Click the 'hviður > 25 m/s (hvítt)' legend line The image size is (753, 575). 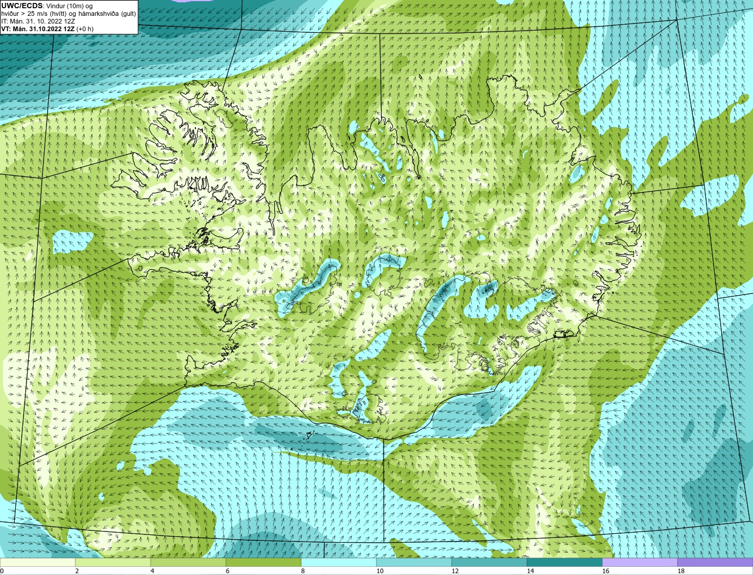34,14
